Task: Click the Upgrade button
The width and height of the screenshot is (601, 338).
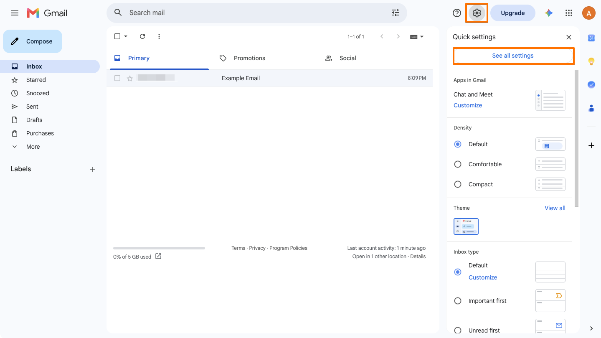Action: pyautogui.click(x=513, y=13)
